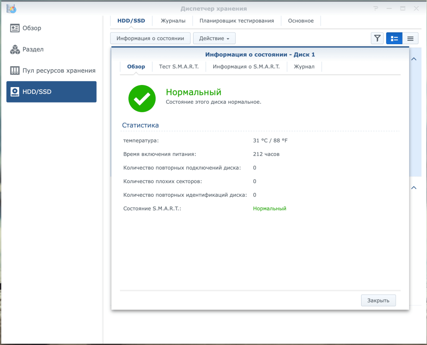Open the Журналы tab

173,21
